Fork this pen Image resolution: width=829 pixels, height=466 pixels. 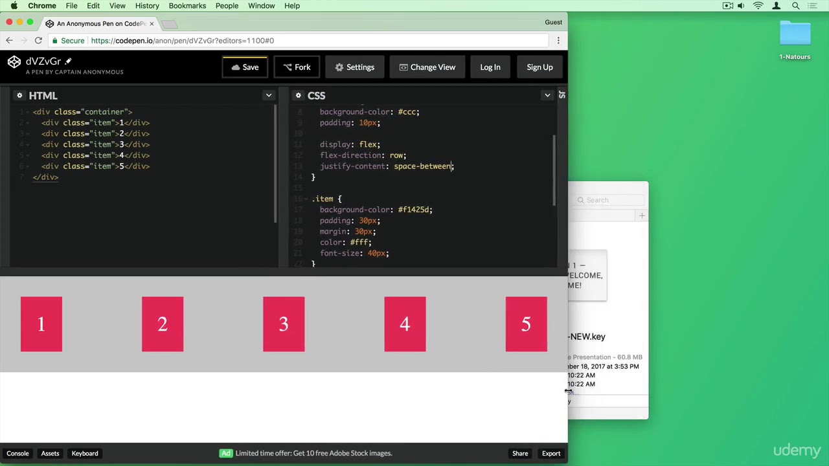pos(297,67)
